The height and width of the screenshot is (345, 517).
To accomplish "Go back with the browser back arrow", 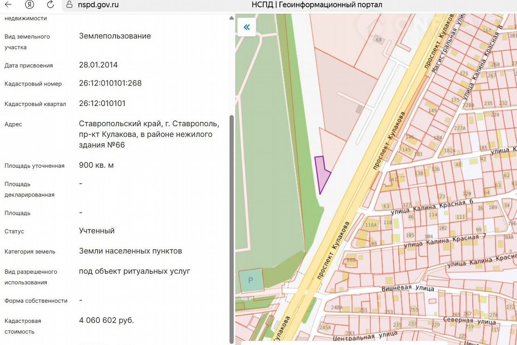I will coord(8,5).
